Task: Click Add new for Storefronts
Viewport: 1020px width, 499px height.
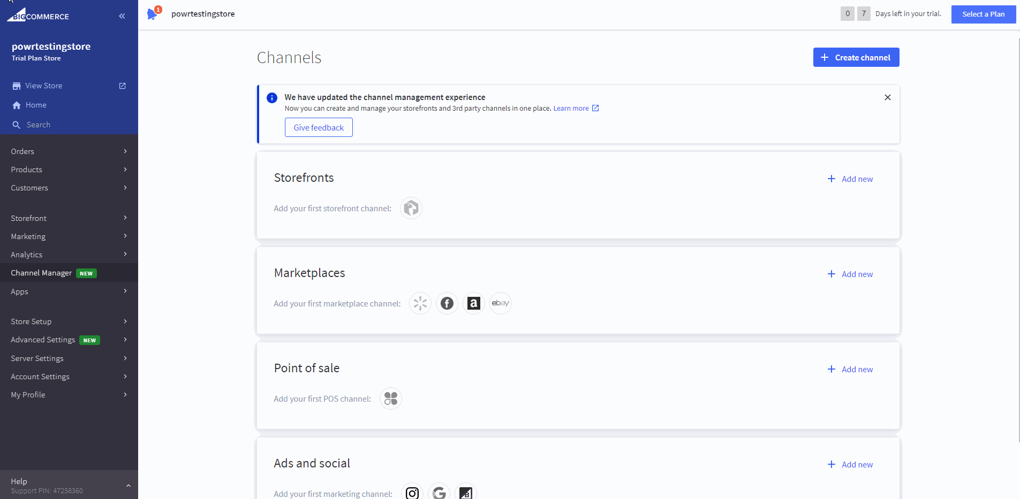Action: pos(850,179)
